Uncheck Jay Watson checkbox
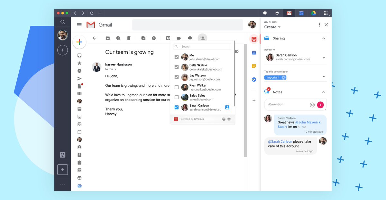Image resolution: width=386 pixels, height=200 pixels. pos(176,77)
